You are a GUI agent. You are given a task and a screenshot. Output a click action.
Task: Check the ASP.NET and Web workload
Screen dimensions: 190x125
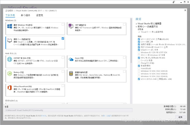pos(63,57)
